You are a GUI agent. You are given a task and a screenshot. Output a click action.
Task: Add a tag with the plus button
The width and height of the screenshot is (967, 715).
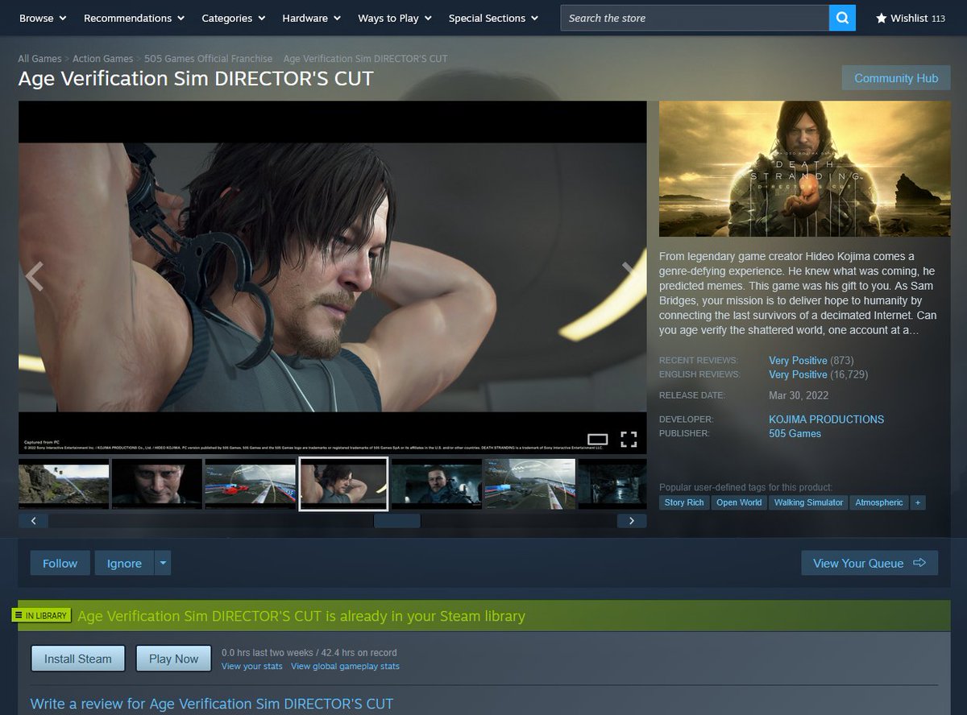click(917, 502)
